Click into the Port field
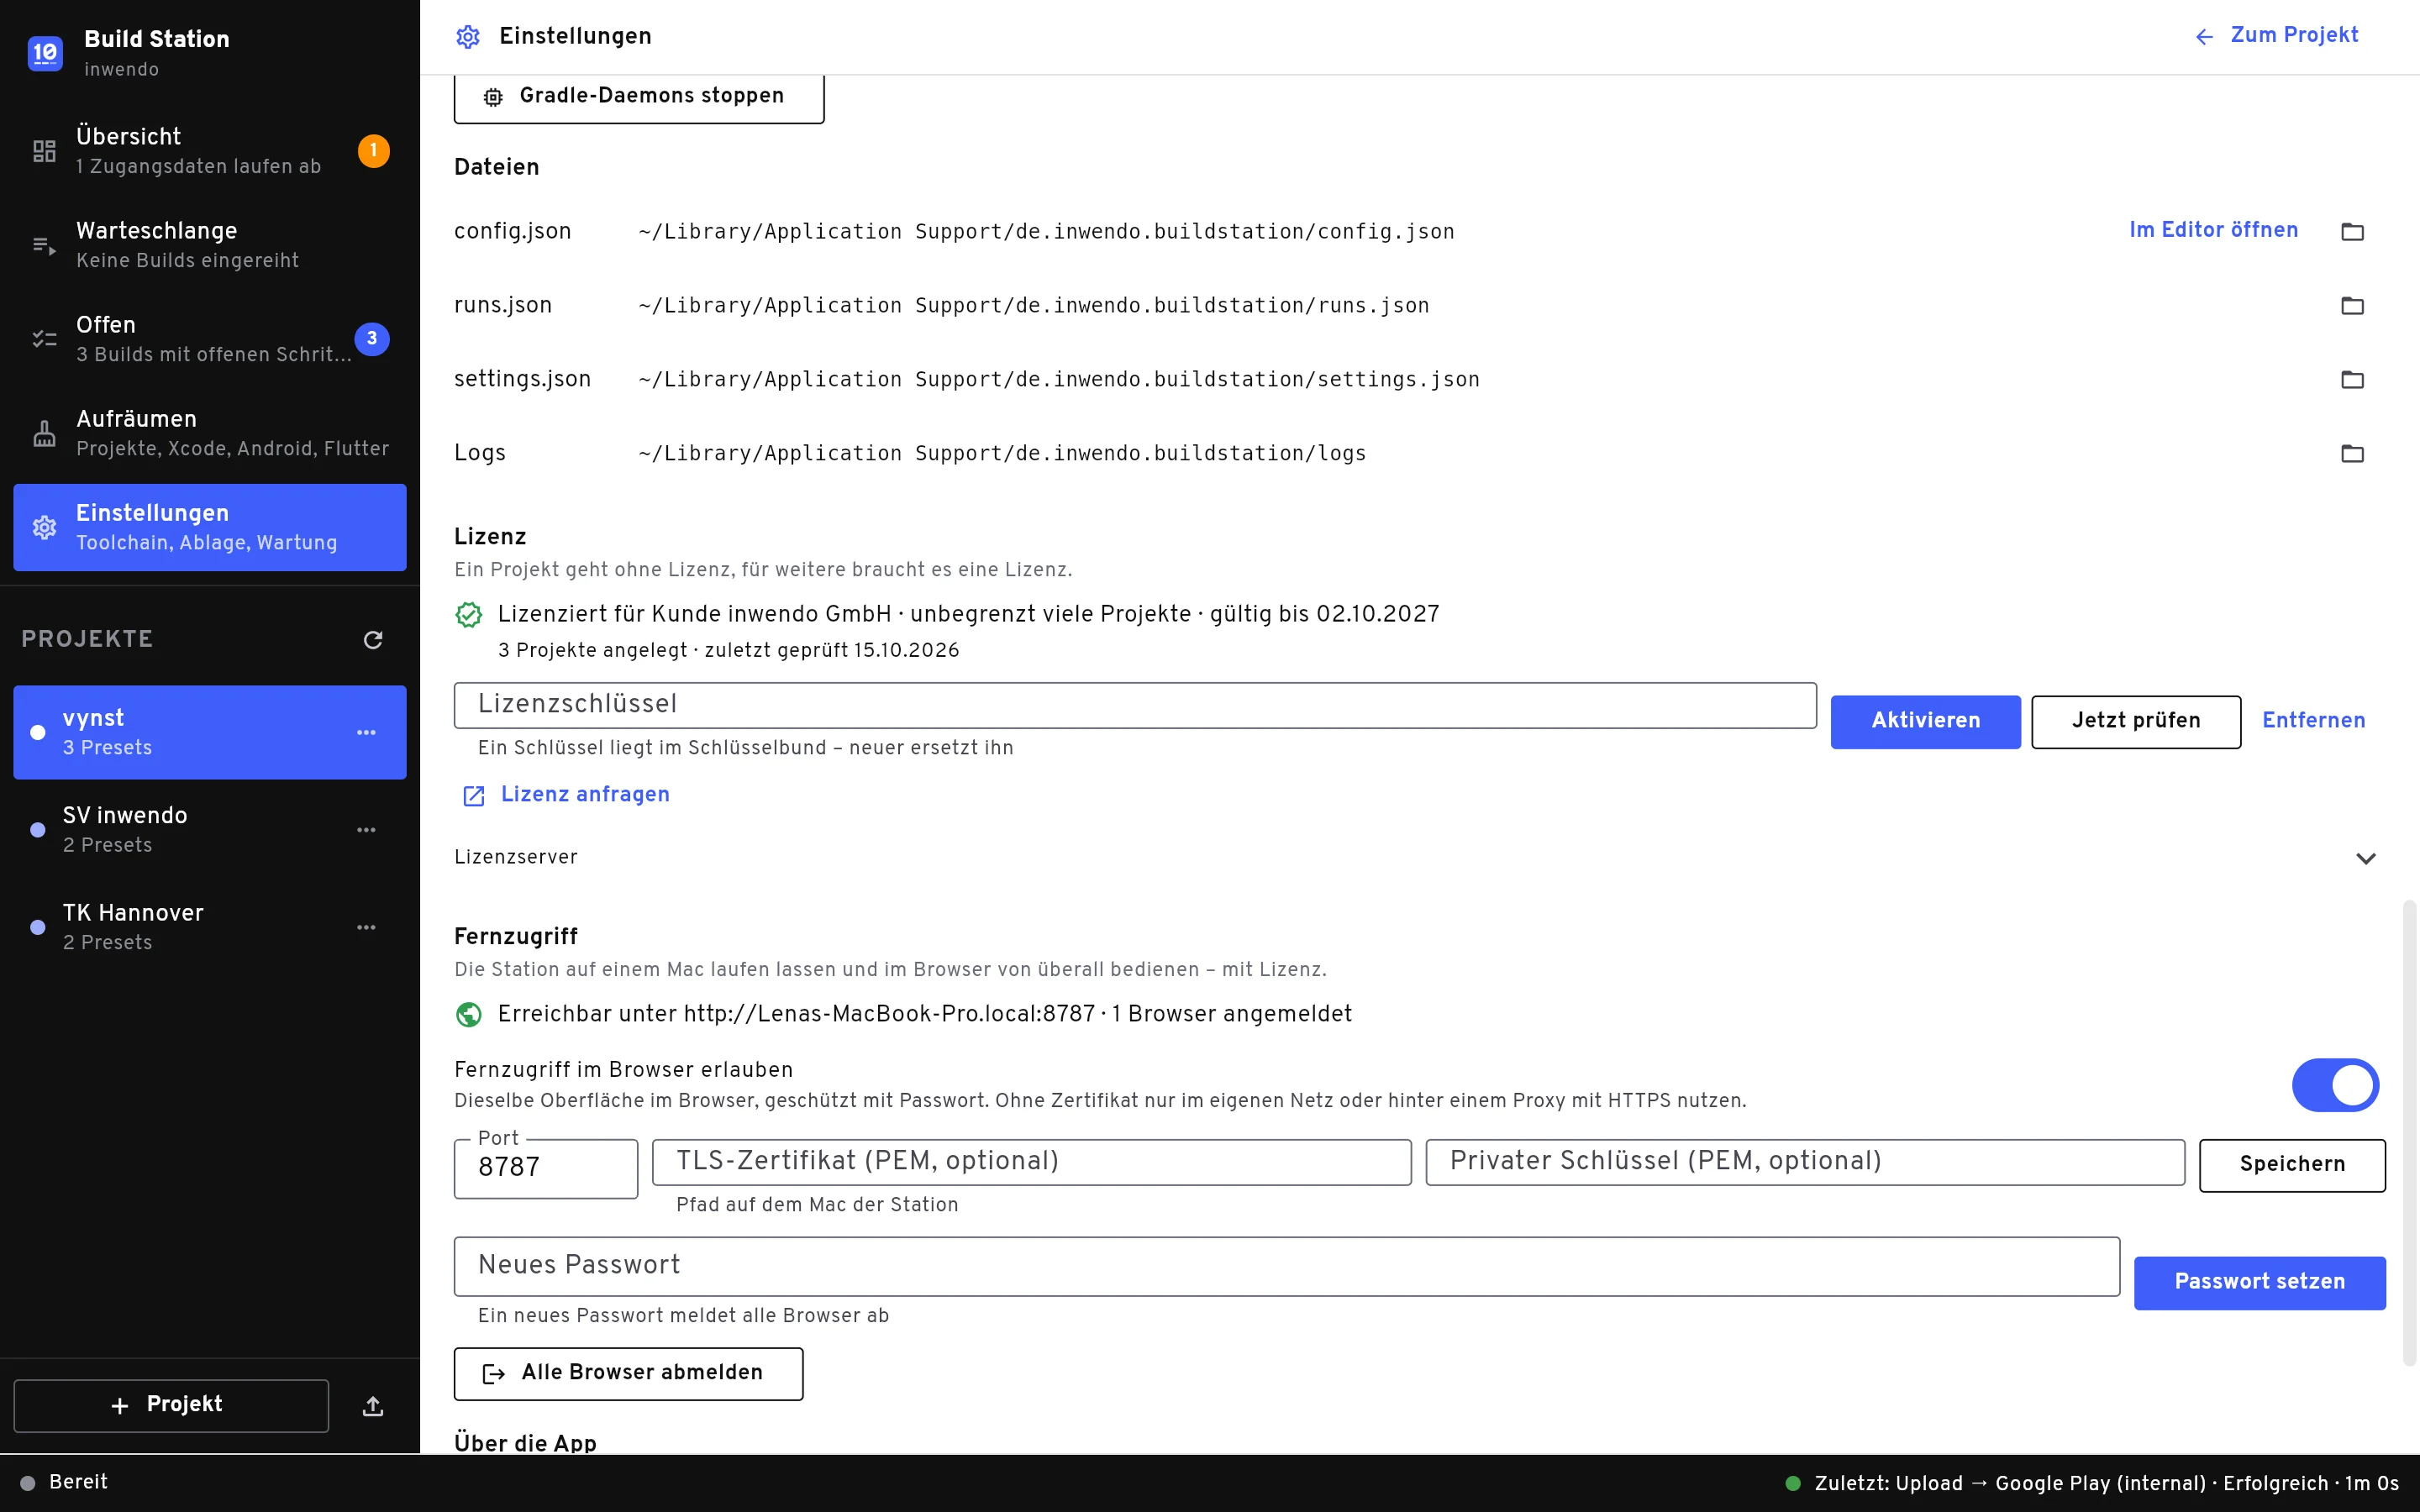 click(546, 1168)
